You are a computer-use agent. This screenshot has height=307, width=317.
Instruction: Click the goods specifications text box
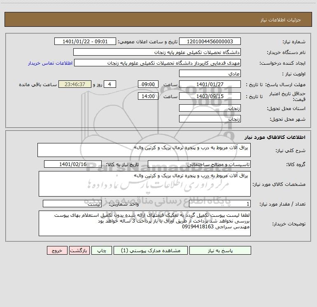point(145,184)
